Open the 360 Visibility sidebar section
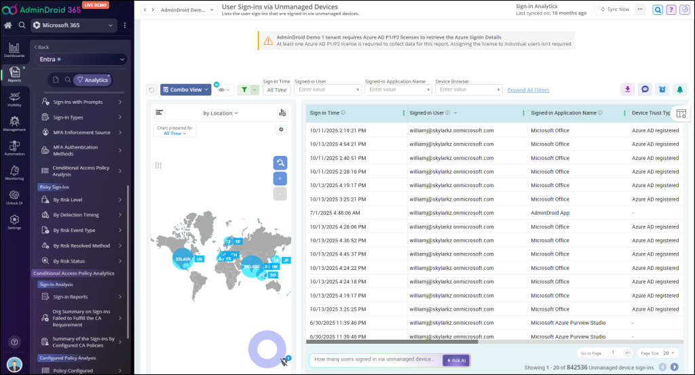Screen dimensions: 695x375 pyautogui.click(x=14, y=99)
